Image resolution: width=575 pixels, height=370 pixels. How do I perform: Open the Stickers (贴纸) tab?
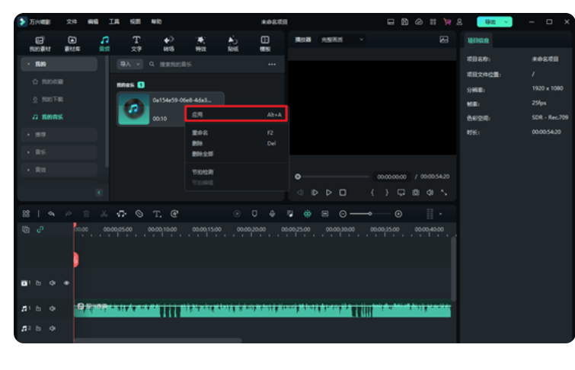coord(232,43)
